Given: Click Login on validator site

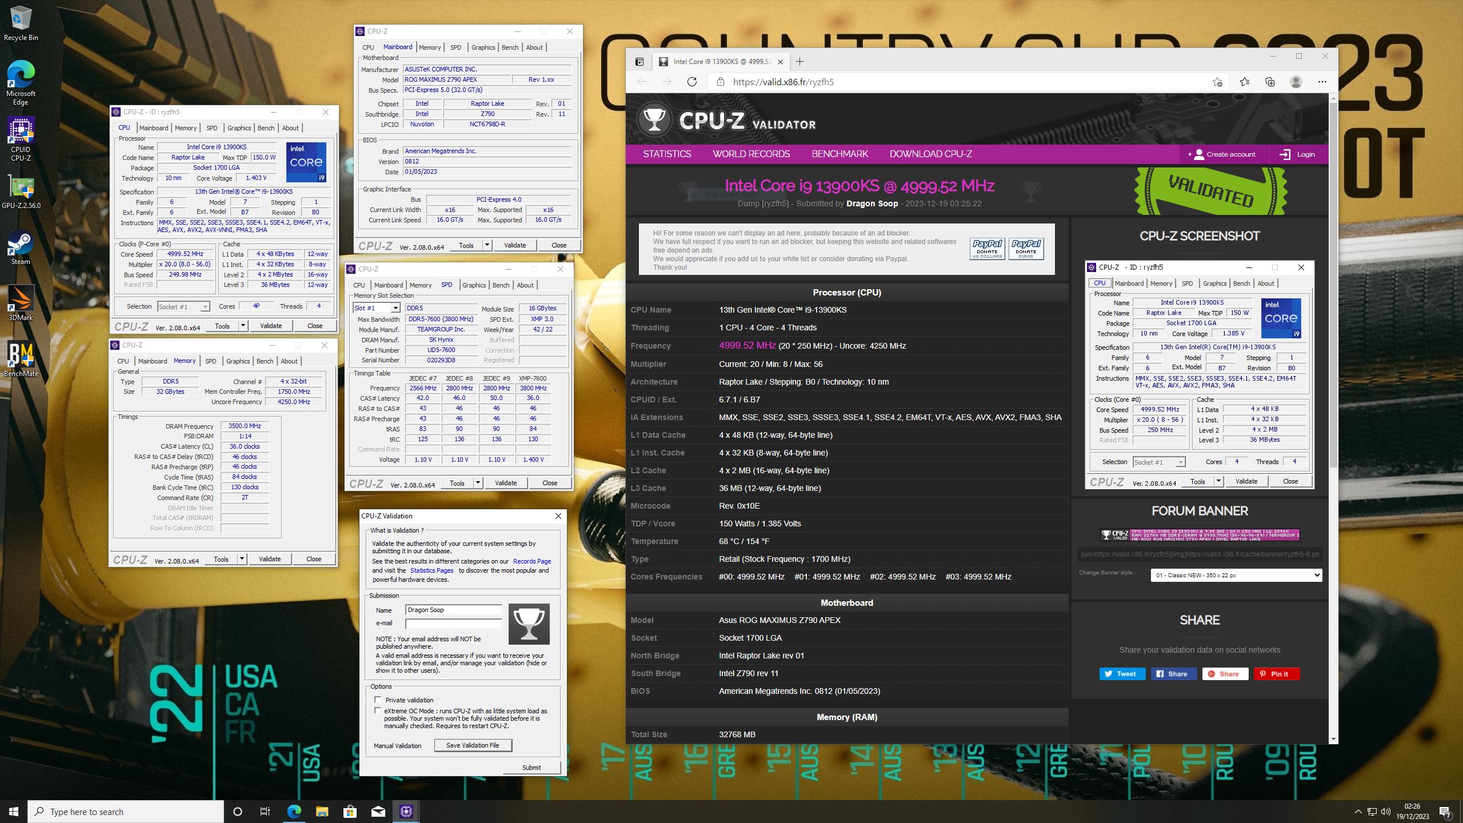Looking at the screenshot, I should (1297, 154).
